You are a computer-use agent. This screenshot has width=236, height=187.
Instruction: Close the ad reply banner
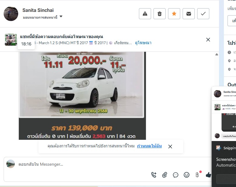click(208, 40)
